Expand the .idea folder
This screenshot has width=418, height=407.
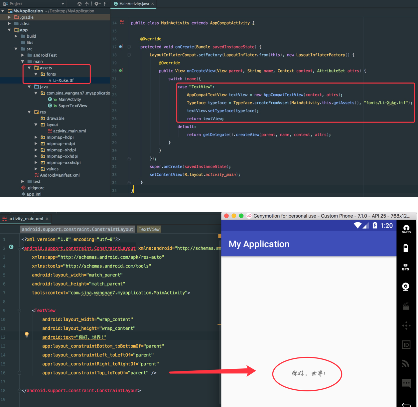click(x=10, y=24)
